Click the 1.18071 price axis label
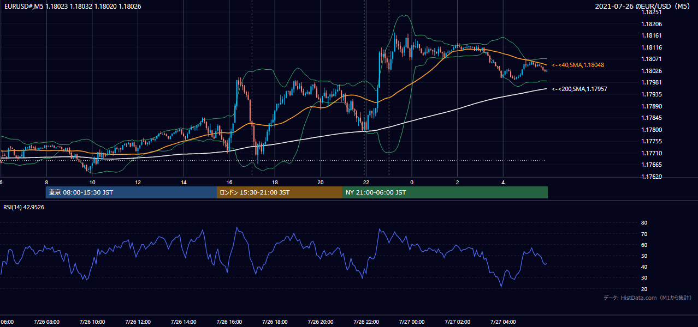The image size is (698, 327). point(651,59)
